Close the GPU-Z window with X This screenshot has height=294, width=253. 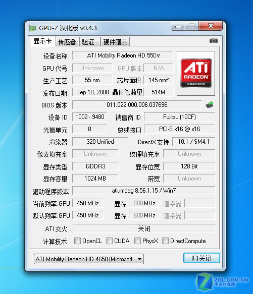coord(211,26)
